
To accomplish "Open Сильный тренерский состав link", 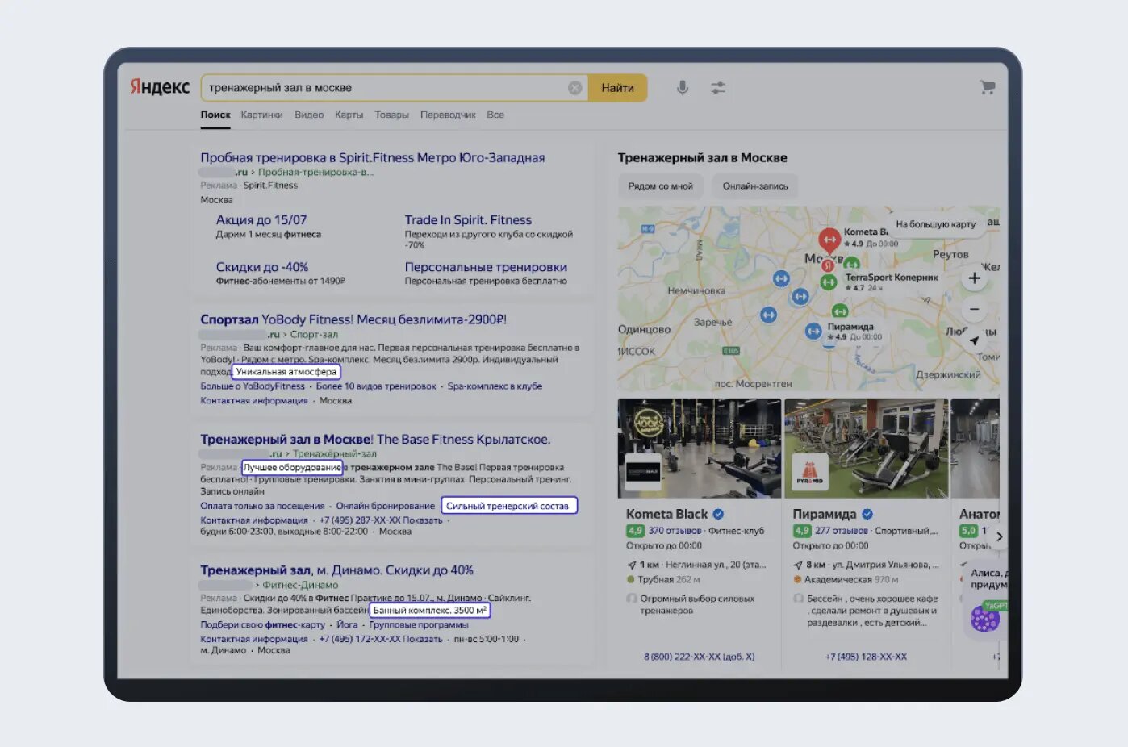I will 508,506.
